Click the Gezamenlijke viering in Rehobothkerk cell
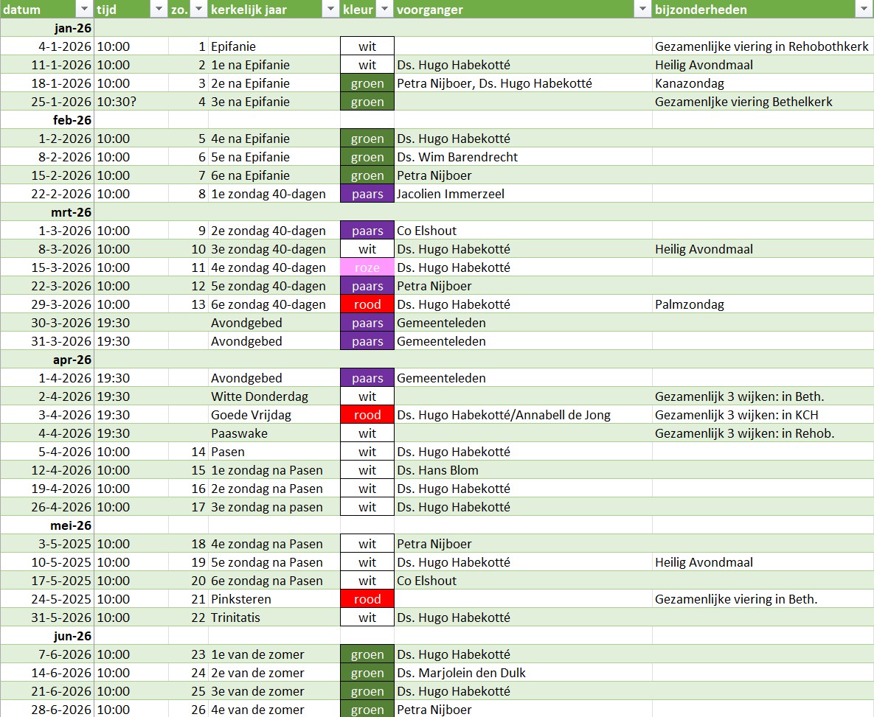 click(x=762, y=46)
